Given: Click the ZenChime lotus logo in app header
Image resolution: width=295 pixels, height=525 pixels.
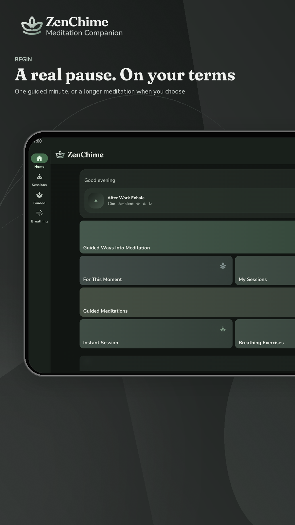Looking at the screenshot, I should point(60,155).
